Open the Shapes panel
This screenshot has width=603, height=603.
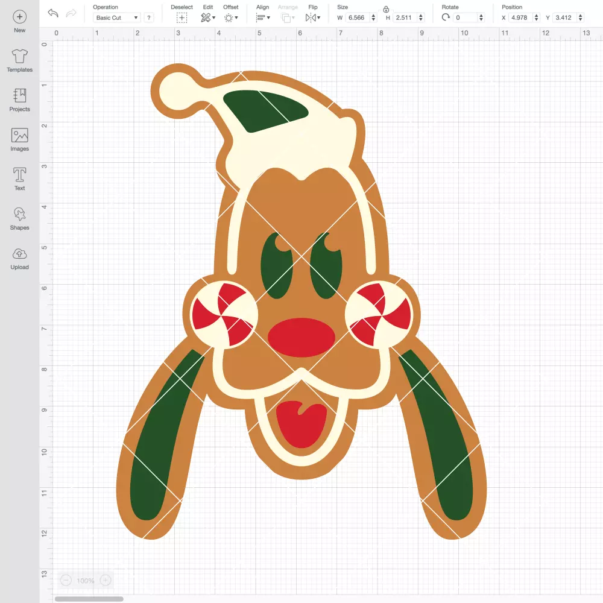[20, 218]
